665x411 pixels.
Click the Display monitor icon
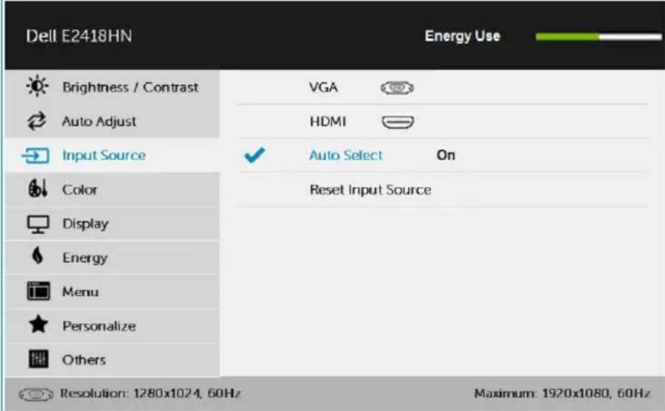(38, 224)
